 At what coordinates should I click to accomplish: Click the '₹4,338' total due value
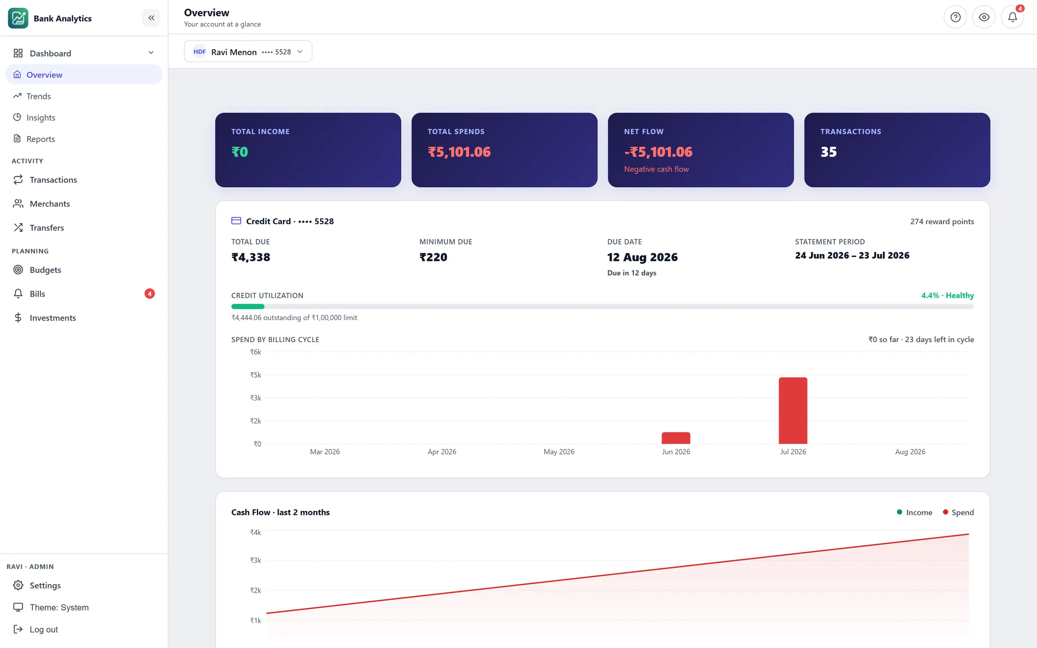[251, 257]
